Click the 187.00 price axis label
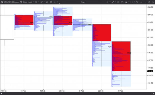 coord(150,60)
